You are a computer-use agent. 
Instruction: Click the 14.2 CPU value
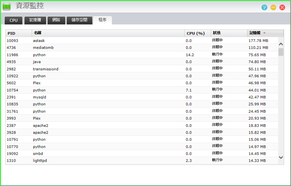coord(189,55)
